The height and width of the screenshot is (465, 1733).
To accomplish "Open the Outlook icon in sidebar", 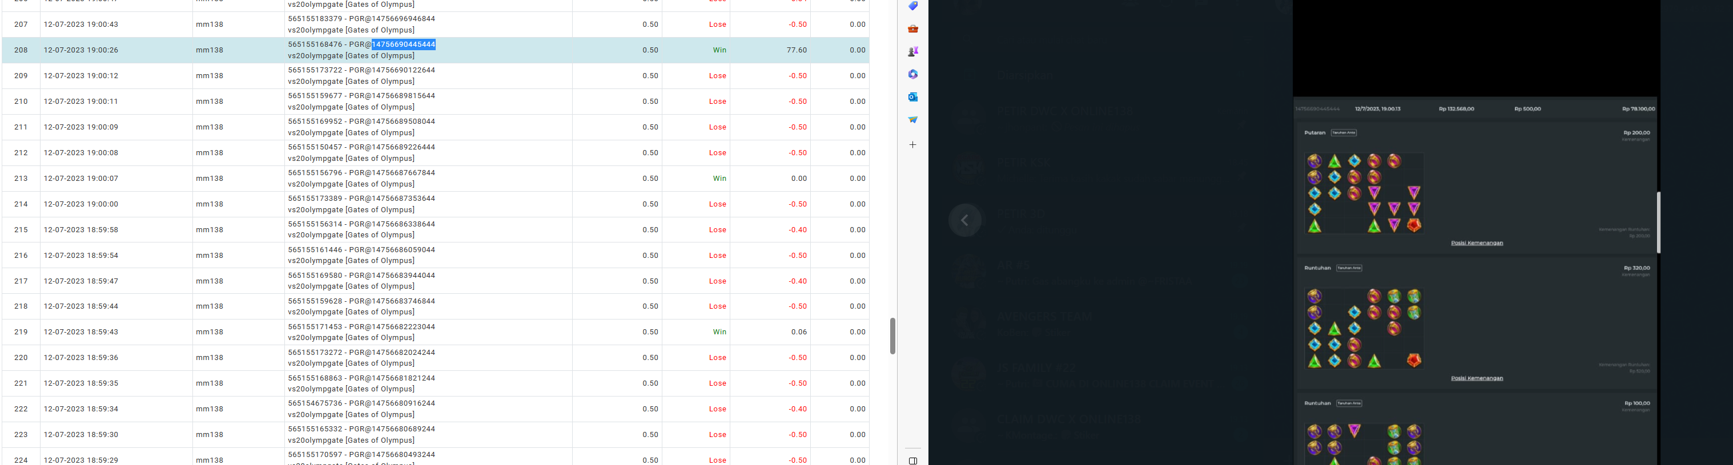I will point(913,97).
